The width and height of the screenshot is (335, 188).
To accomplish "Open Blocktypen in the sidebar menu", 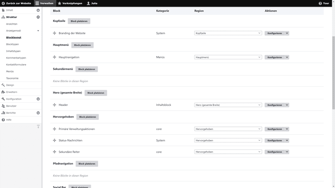I will 13,44.
